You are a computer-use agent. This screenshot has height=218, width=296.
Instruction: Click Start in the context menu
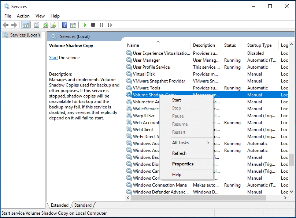click(176, 100)
